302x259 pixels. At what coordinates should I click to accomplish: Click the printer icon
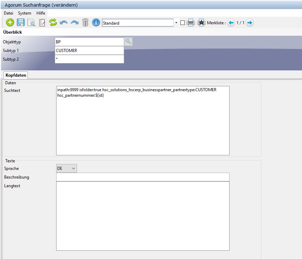(190, 23)
